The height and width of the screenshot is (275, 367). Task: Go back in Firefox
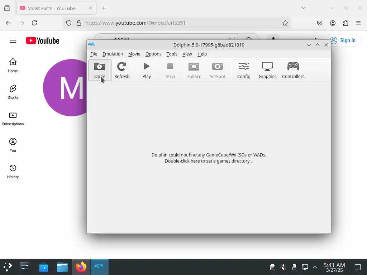pyautogui.click(x=9, y=23)
